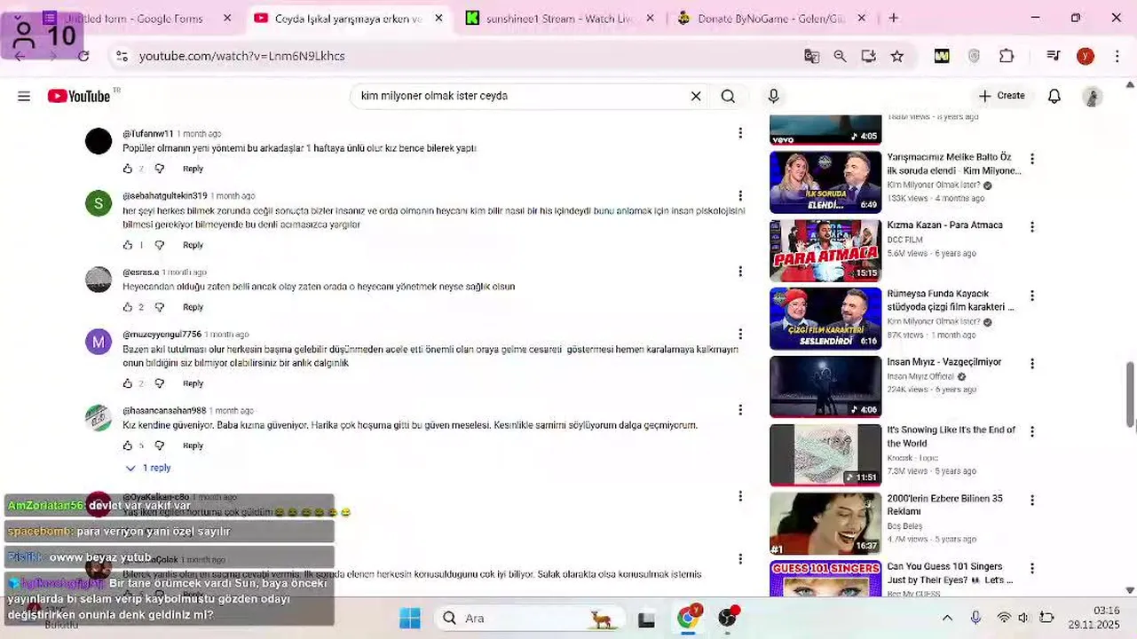The width and height of the screenshot is (1137, 639).
Task: Reply to the @muzeyyengul7756 comment
Action: point(193,383)
